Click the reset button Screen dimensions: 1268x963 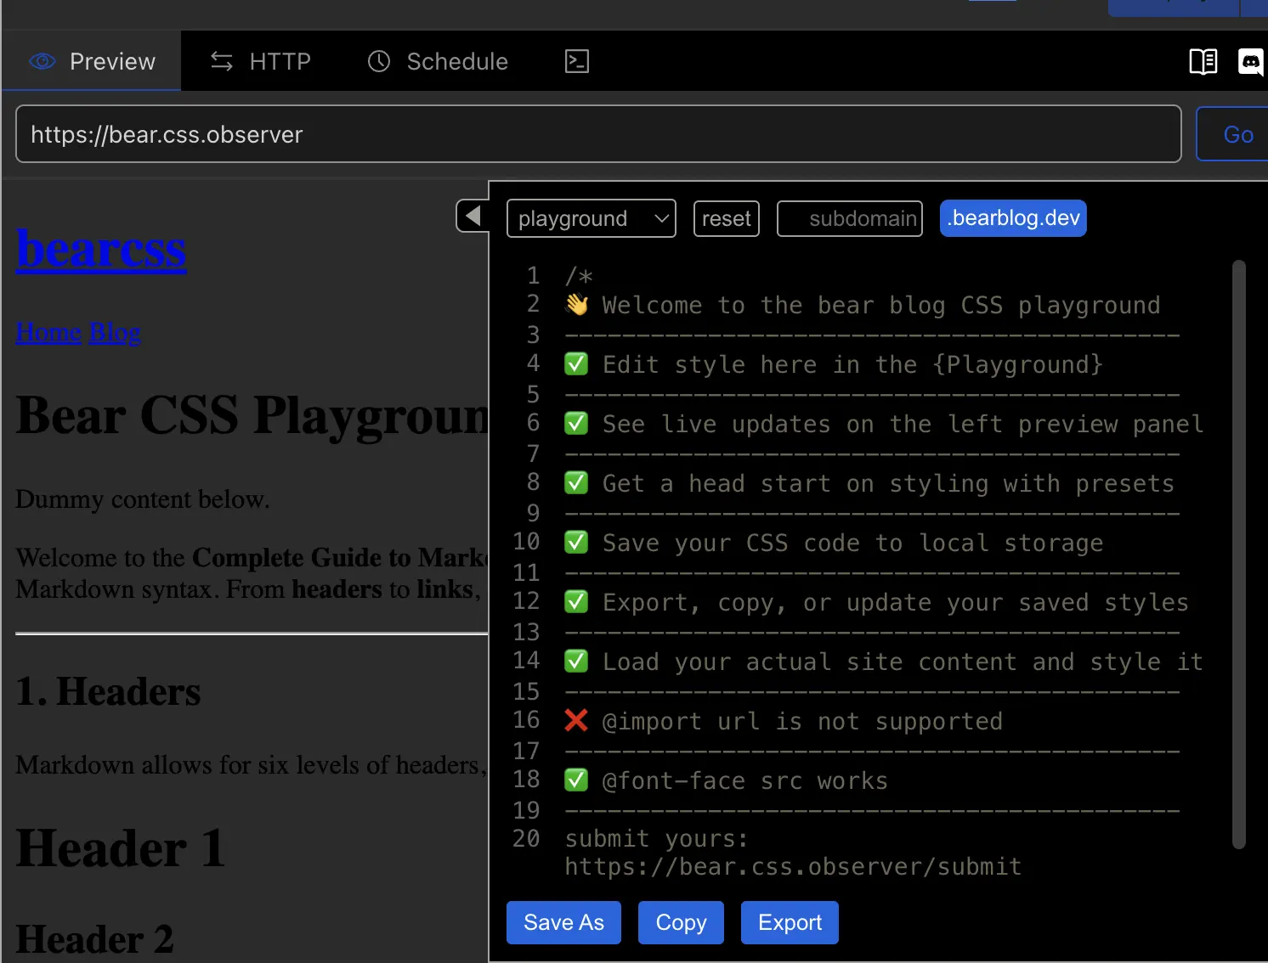click(727, 218)
